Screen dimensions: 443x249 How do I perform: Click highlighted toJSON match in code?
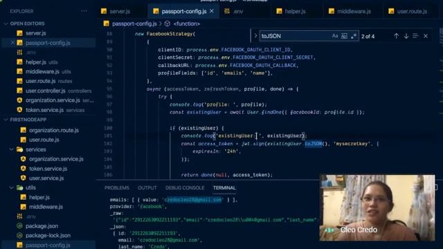313,144
